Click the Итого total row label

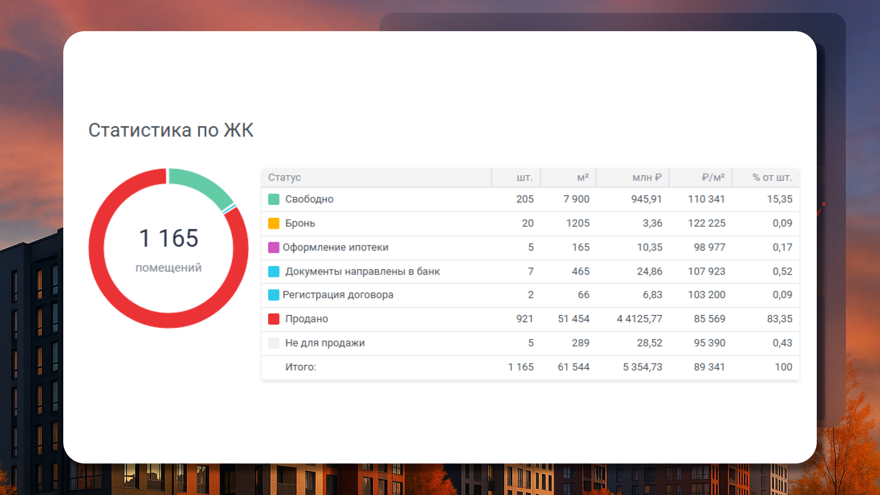300,367
